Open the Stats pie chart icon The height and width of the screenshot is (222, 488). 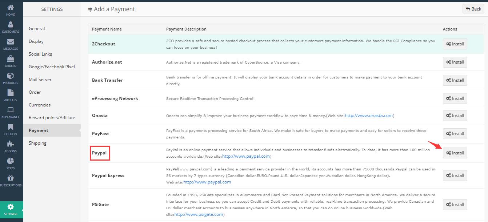point(11,162)
